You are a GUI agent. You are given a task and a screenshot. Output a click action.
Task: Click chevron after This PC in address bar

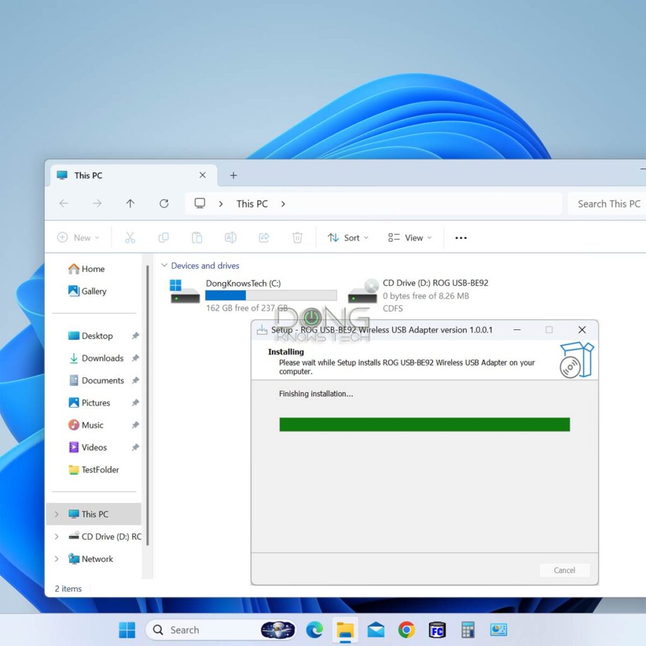[283, 204]
